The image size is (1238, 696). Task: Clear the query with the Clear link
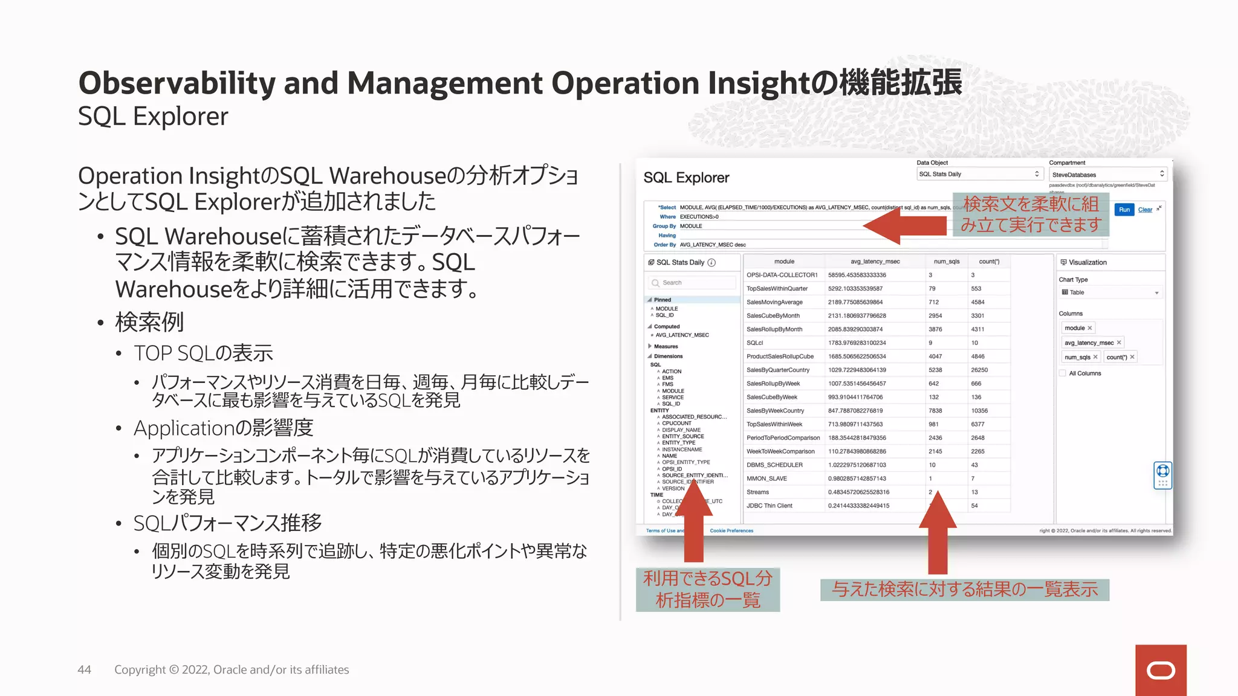click(1145, 210)
